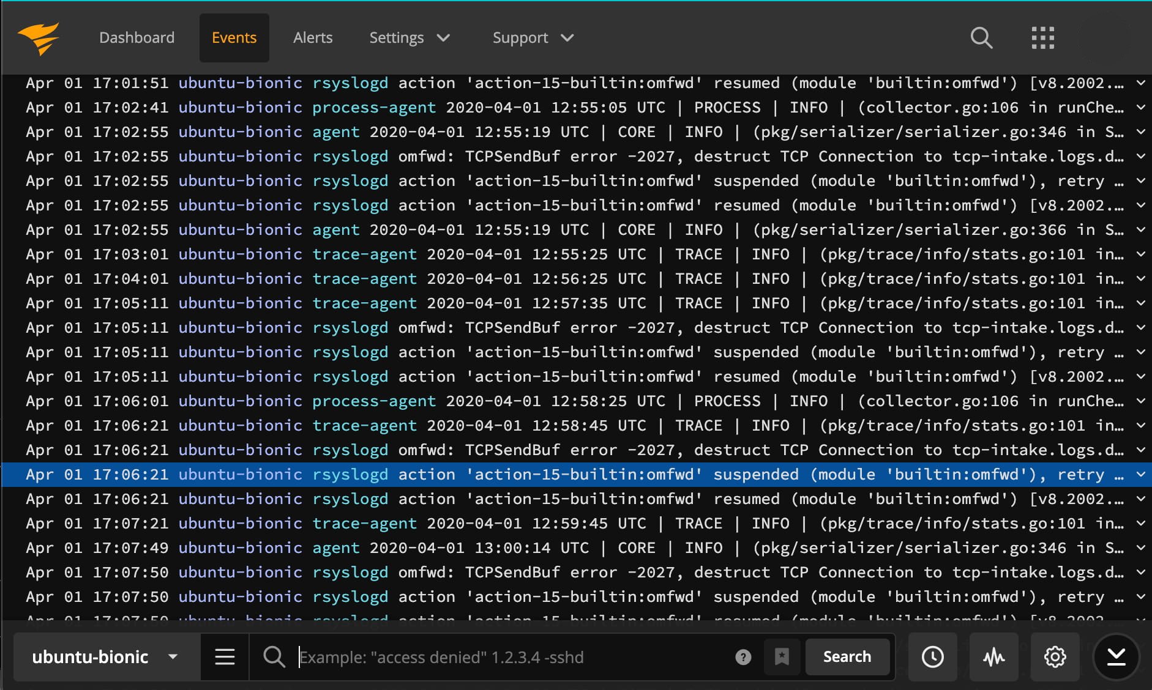
Task: Expand the Settings menu
Action: pyautogui.click(x=410, y=38)
